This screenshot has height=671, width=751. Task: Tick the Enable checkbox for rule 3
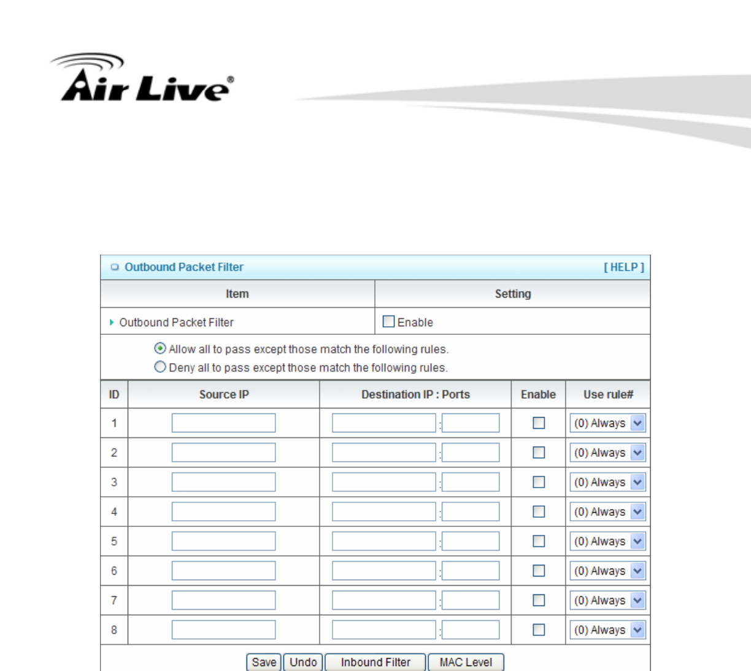[x=539, y=481]
